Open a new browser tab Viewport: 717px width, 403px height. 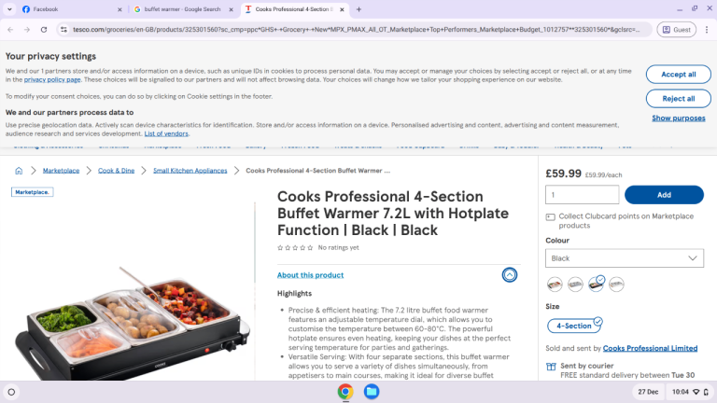tap(358, 9)
